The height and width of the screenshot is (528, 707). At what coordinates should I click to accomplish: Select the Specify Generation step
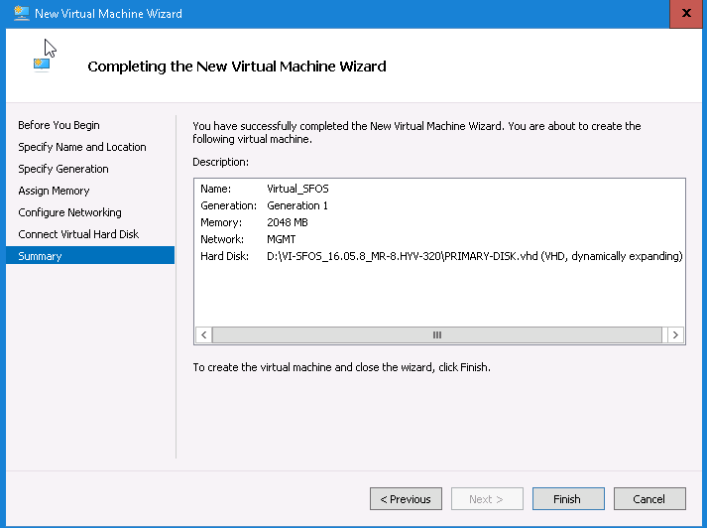pos(63,169)
